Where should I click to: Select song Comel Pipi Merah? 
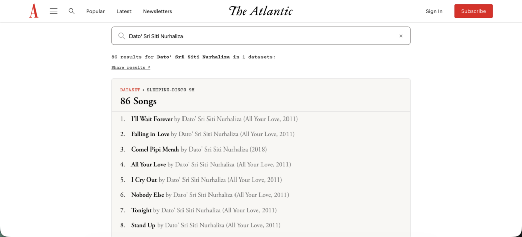(x=155, y=150)
